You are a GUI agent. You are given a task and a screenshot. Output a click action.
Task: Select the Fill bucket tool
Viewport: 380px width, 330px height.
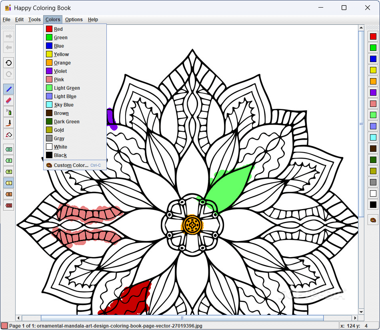[9, 134]
